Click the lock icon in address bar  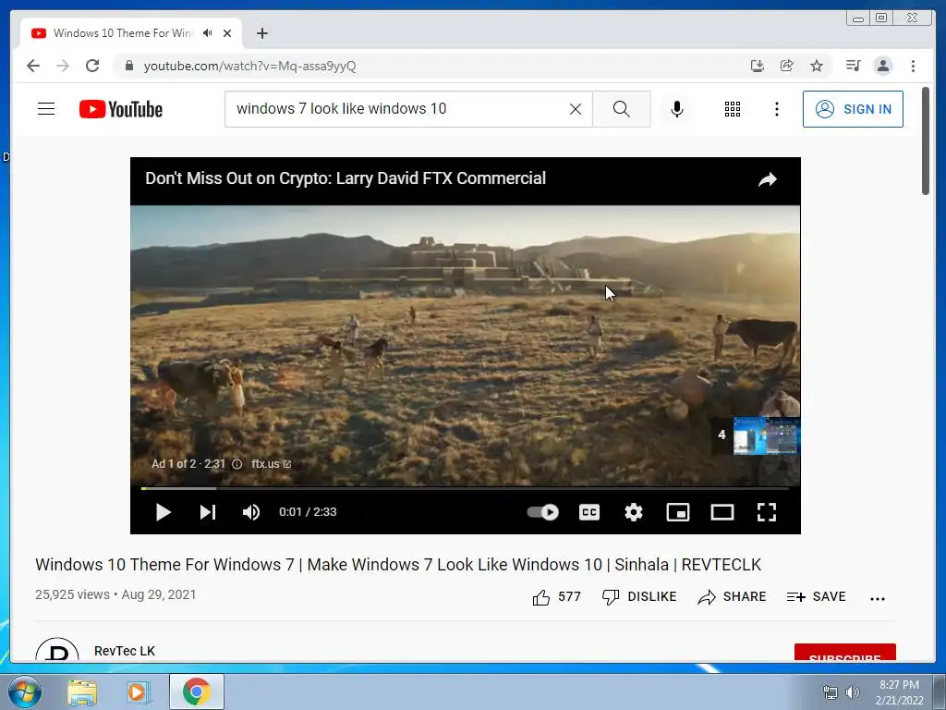[128, 66]
